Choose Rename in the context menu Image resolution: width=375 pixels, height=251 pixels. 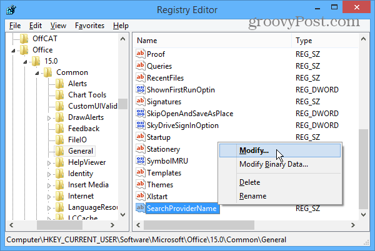[x=280, y=196]
